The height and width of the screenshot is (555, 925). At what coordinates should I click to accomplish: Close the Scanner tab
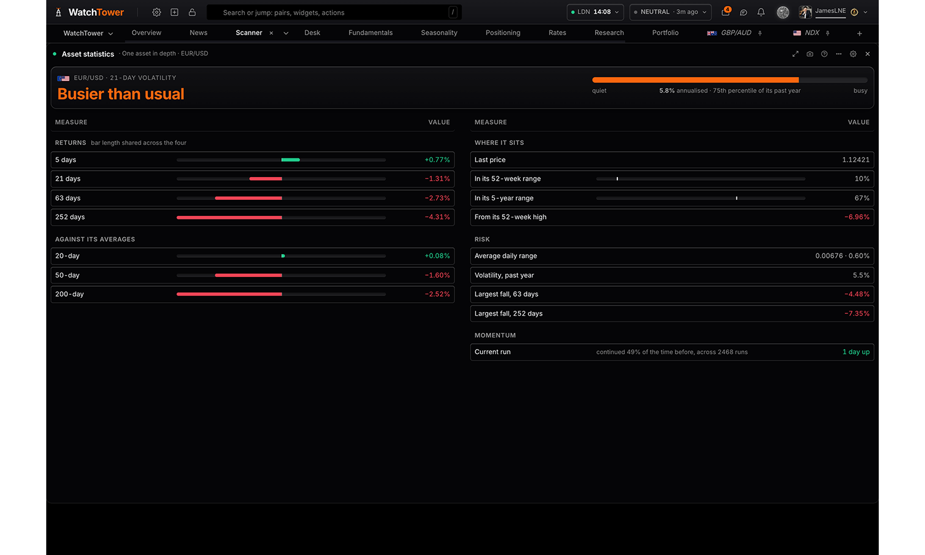(271, 33)
